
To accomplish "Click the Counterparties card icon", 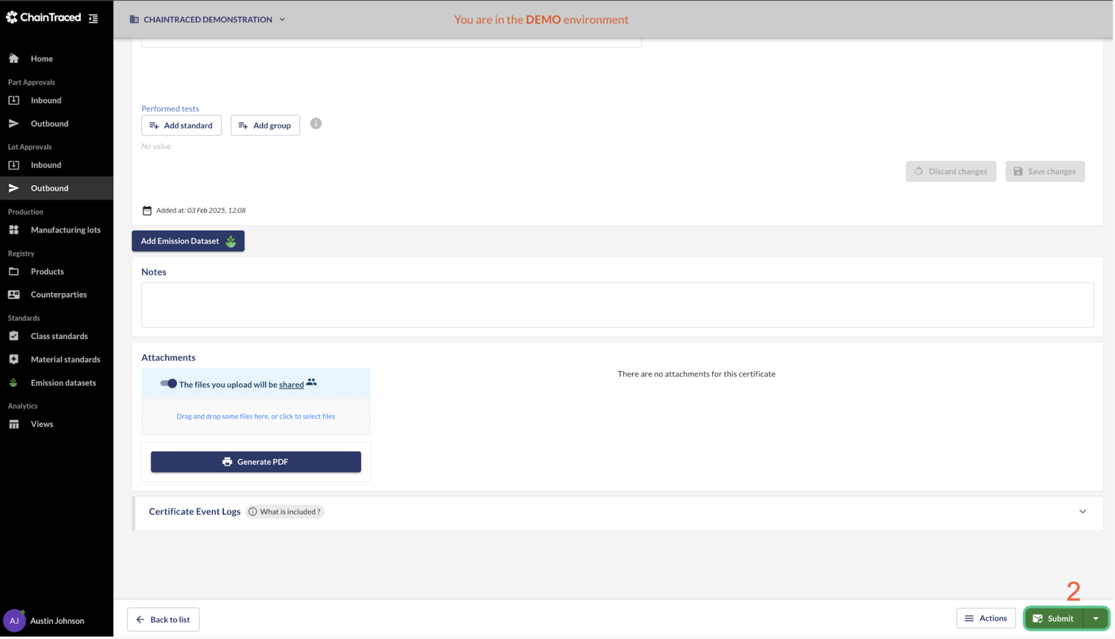I will [14, 294].
